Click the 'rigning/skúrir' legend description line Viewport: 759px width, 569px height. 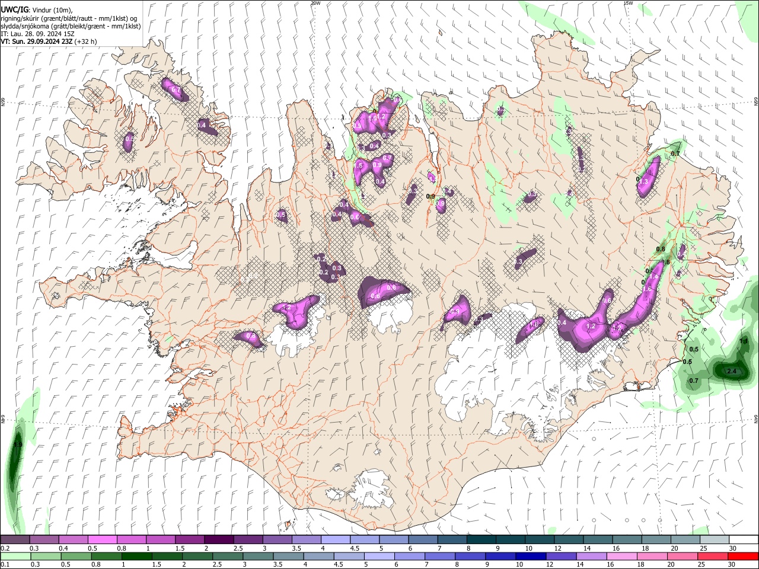[69, 18]
